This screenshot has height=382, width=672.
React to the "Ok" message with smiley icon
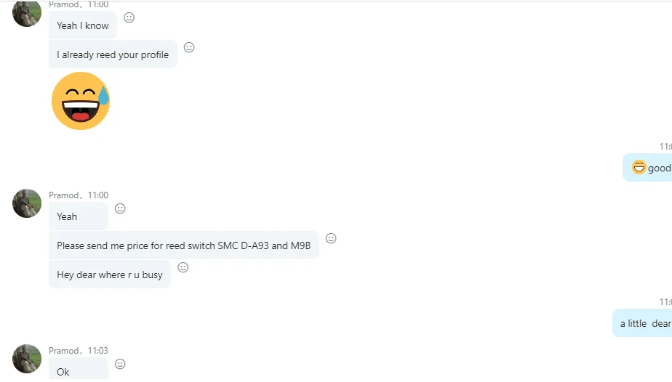click(x=120, y=364)
